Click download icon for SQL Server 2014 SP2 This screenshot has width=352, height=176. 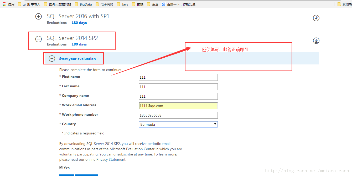[x=316, y=41]
